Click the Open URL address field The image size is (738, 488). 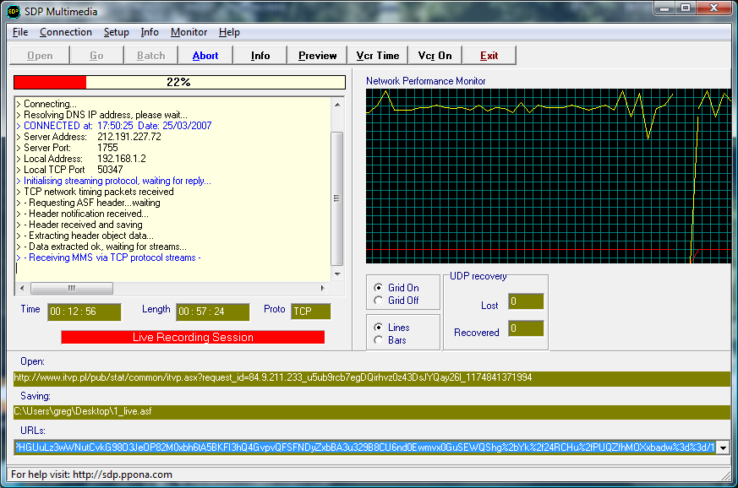(x=370, y=377)
